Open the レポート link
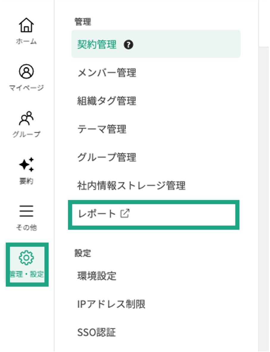 (96, 214)
